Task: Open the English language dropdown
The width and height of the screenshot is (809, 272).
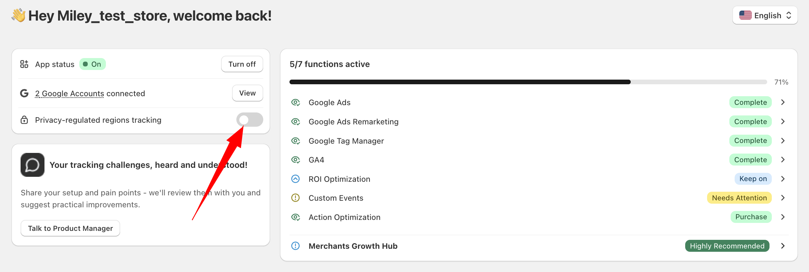Action: (x=765, y=15)
